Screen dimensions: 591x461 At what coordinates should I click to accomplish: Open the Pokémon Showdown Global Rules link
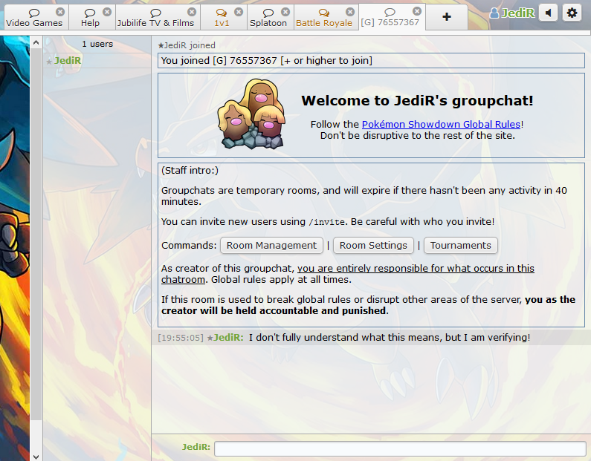441,125
